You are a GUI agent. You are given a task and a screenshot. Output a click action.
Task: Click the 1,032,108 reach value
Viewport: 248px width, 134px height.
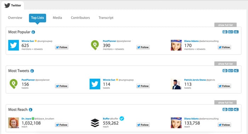coord(31,123)
